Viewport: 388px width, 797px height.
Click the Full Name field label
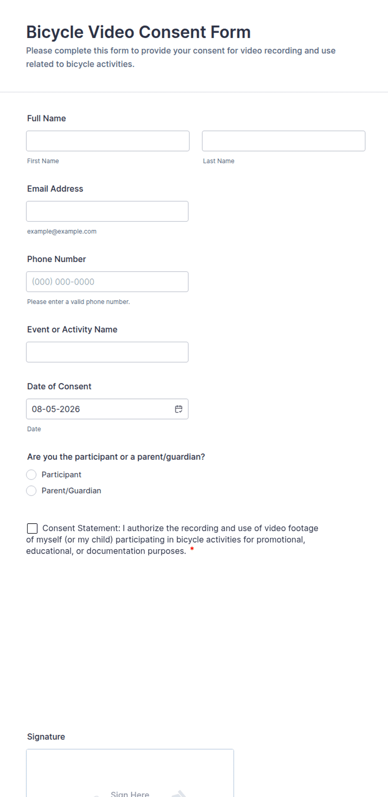click(46, 119)
